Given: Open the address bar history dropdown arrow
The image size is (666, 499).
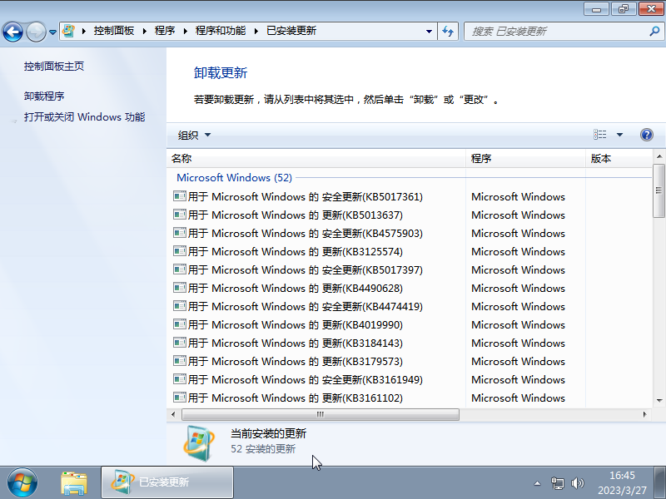Looking at the screenshot, I should (x=429, y=31).
